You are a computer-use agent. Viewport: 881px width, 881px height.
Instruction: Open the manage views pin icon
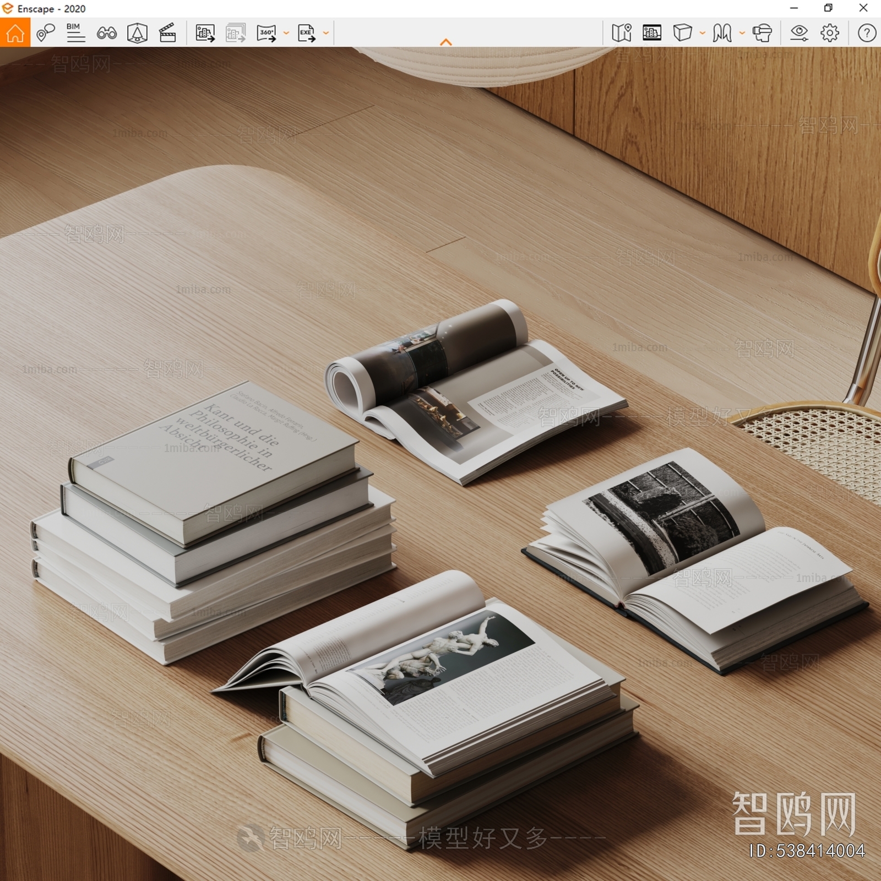click(46, 32)
